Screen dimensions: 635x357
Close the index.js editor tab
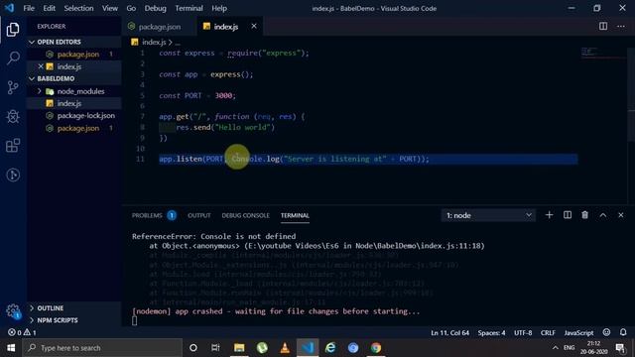coord(254,27)
